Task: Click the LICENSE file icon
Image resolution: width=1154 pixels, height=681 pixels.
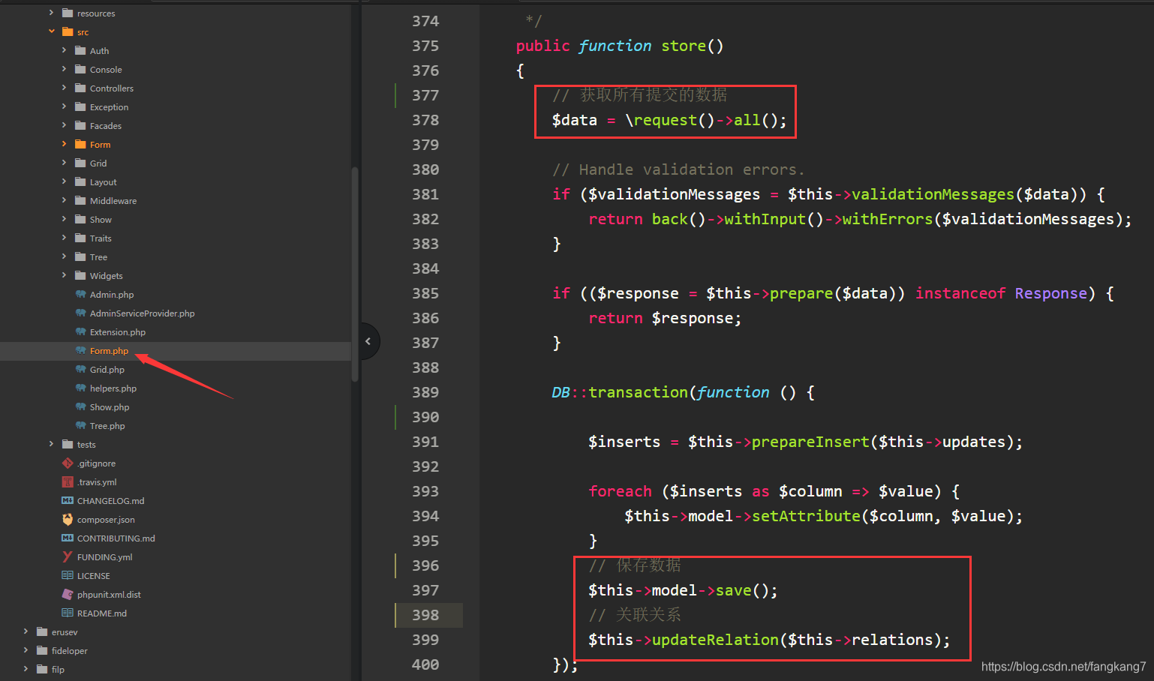Action: coord(68,575)
